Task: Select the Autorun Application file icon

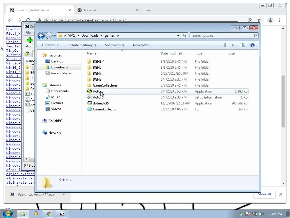Action: (89, 91)
